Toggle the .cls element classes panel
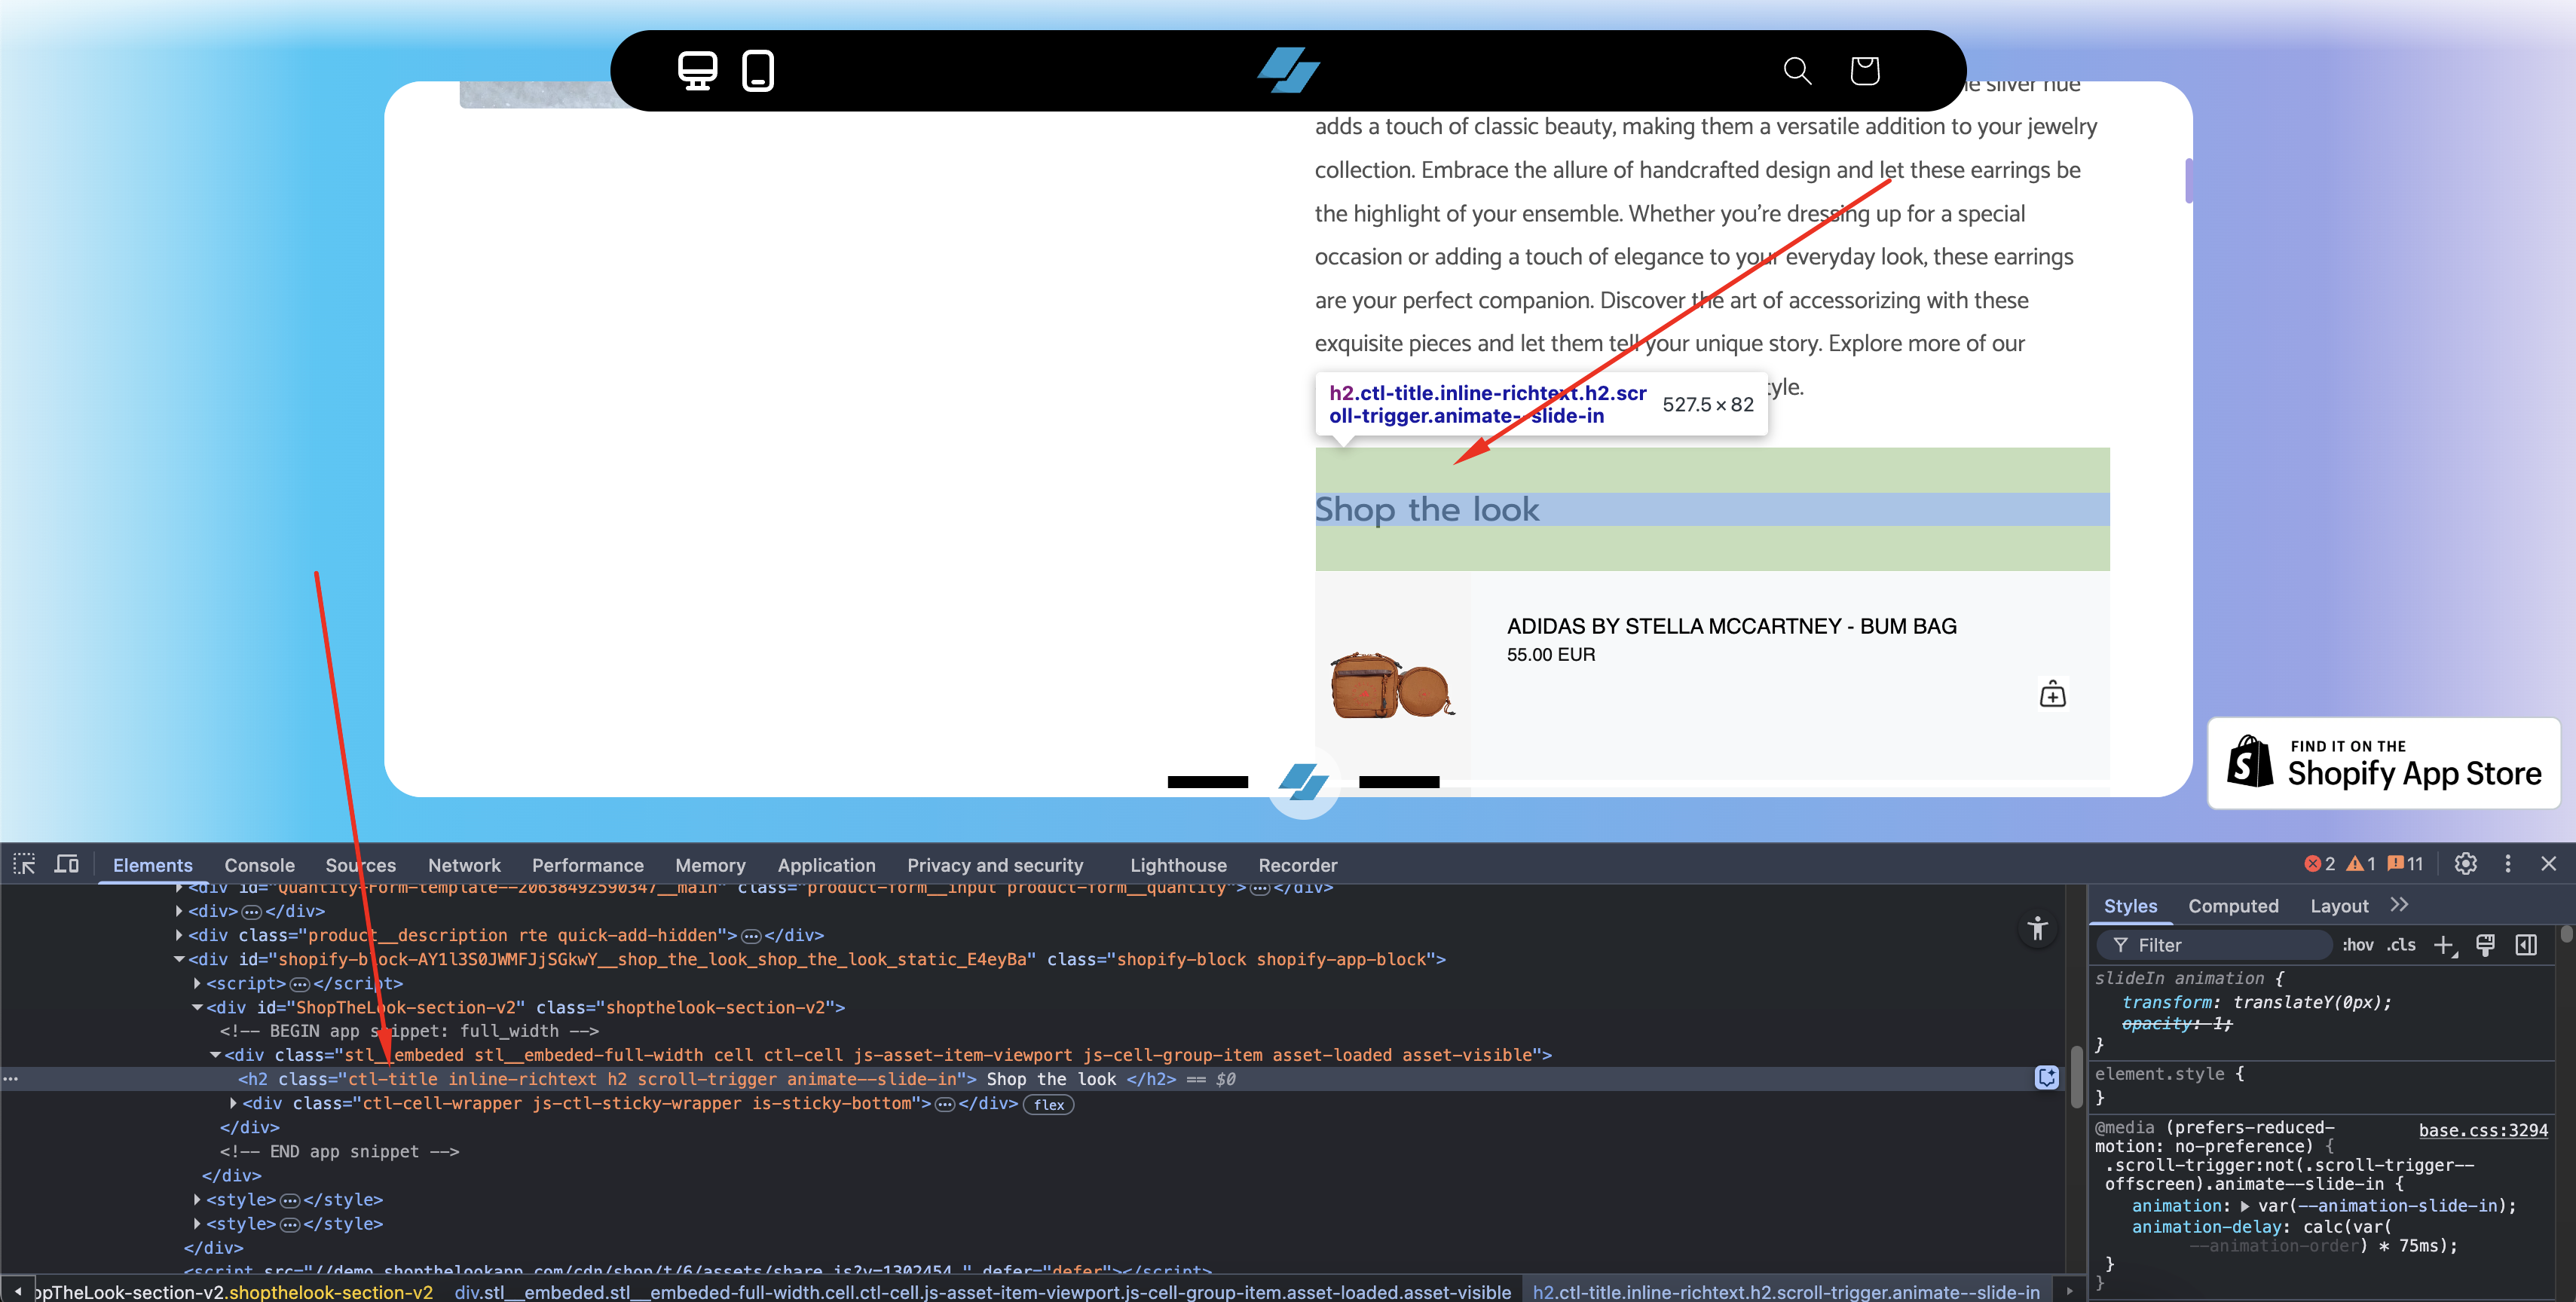This screenshot has width=2576, height=1302. [2401, 945]
